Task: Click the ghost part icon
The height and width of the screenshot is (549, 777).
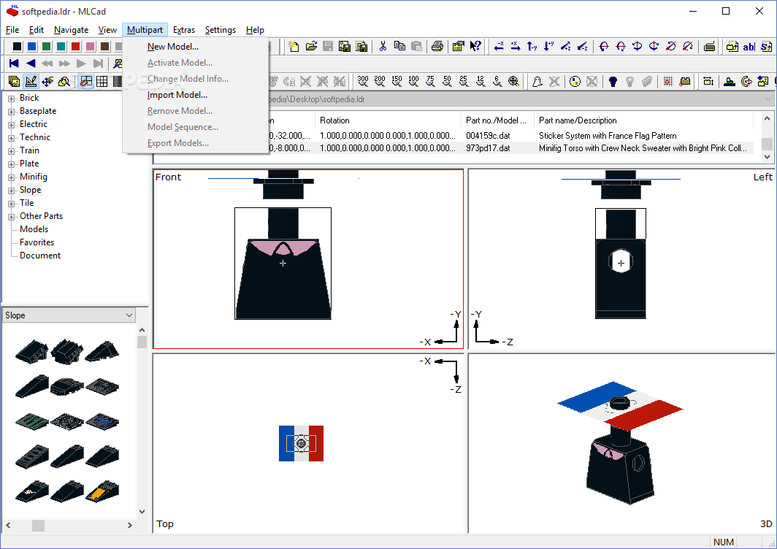Action: [537, 81]
